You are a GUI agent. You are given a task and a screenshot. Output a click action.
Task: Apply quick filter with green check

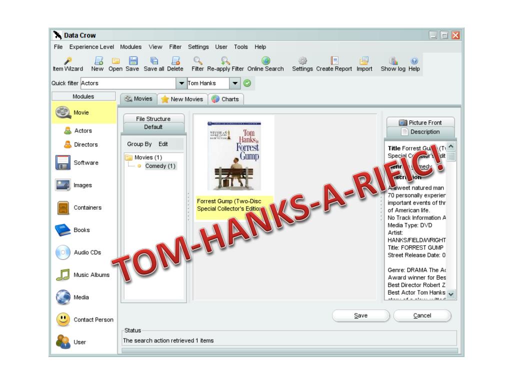(247, 83)
